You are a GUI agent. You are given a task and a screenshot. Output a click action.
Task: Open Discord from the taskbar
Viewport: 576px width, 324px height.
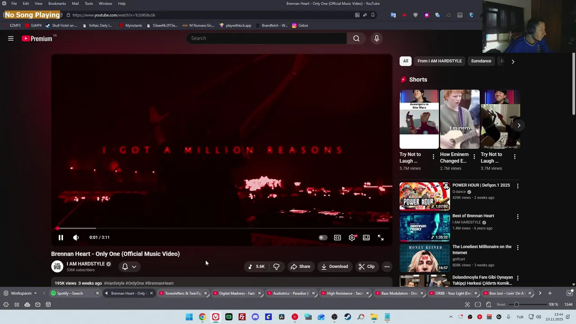tap(255, 317)
